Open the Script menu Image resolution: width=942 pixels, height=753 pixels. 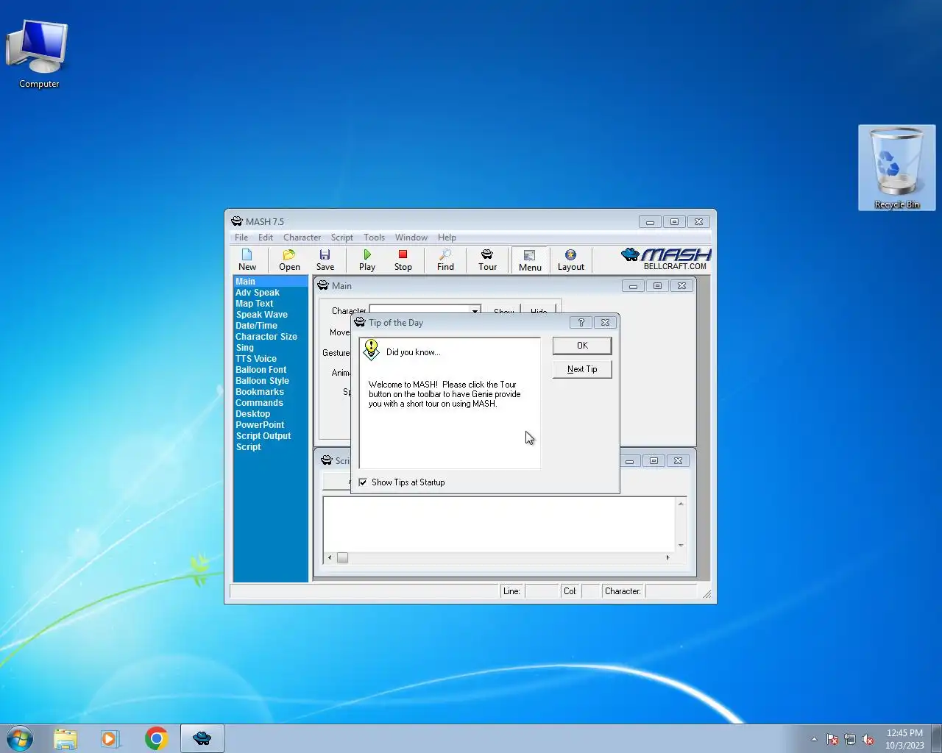click(341, 238)
